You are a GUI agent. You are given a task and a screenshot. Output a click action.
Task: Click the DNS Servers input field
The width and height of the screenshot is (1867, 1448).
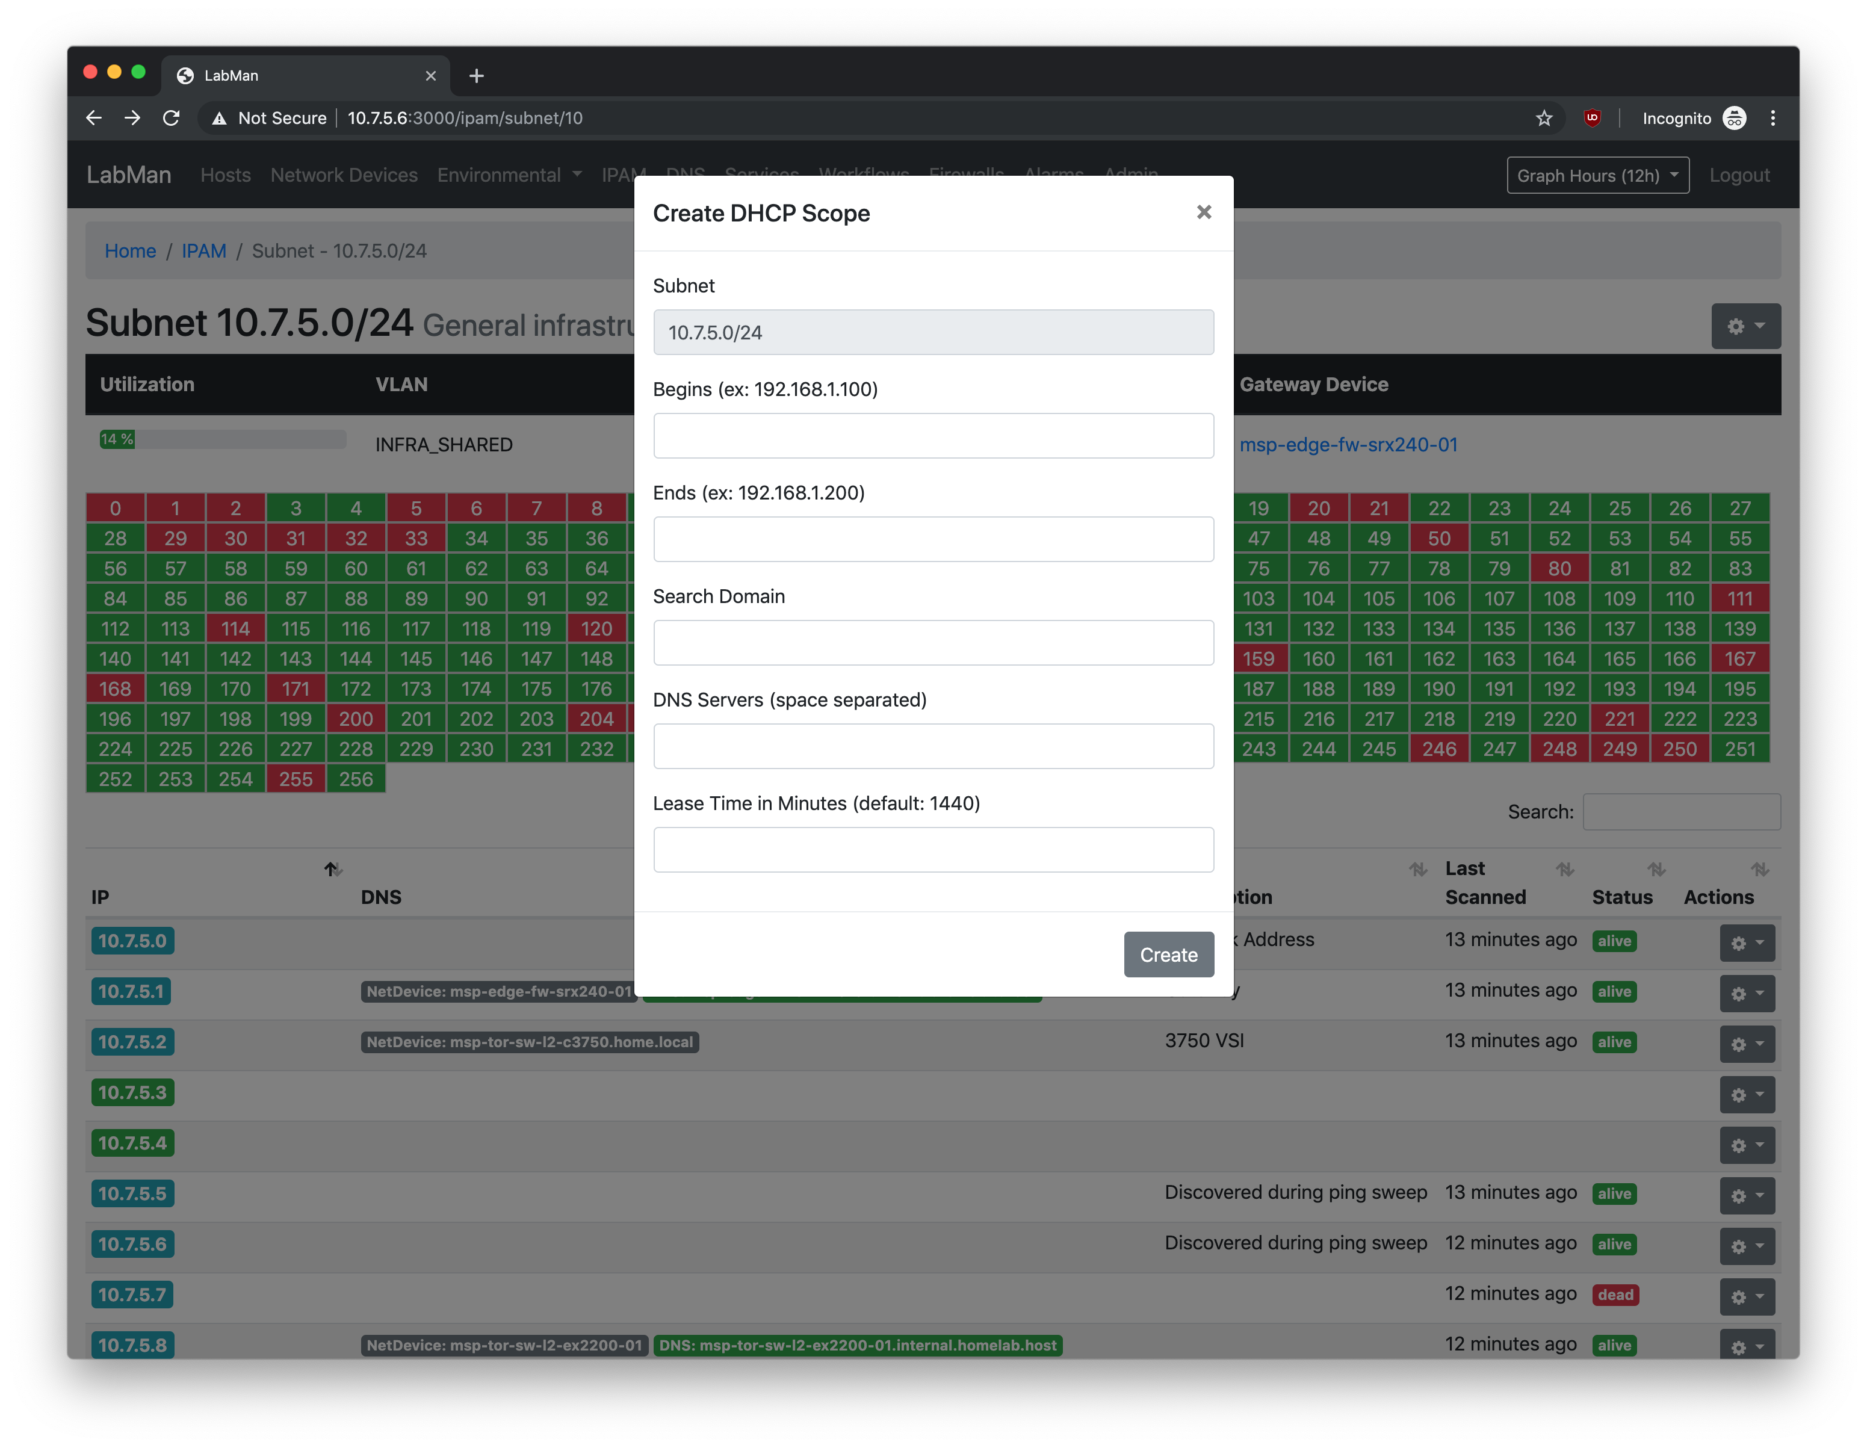pos(933,746)
